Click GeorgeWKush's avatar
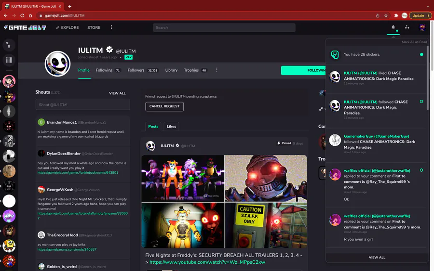The height and width of the screenshot is (271, 434). 41,189
